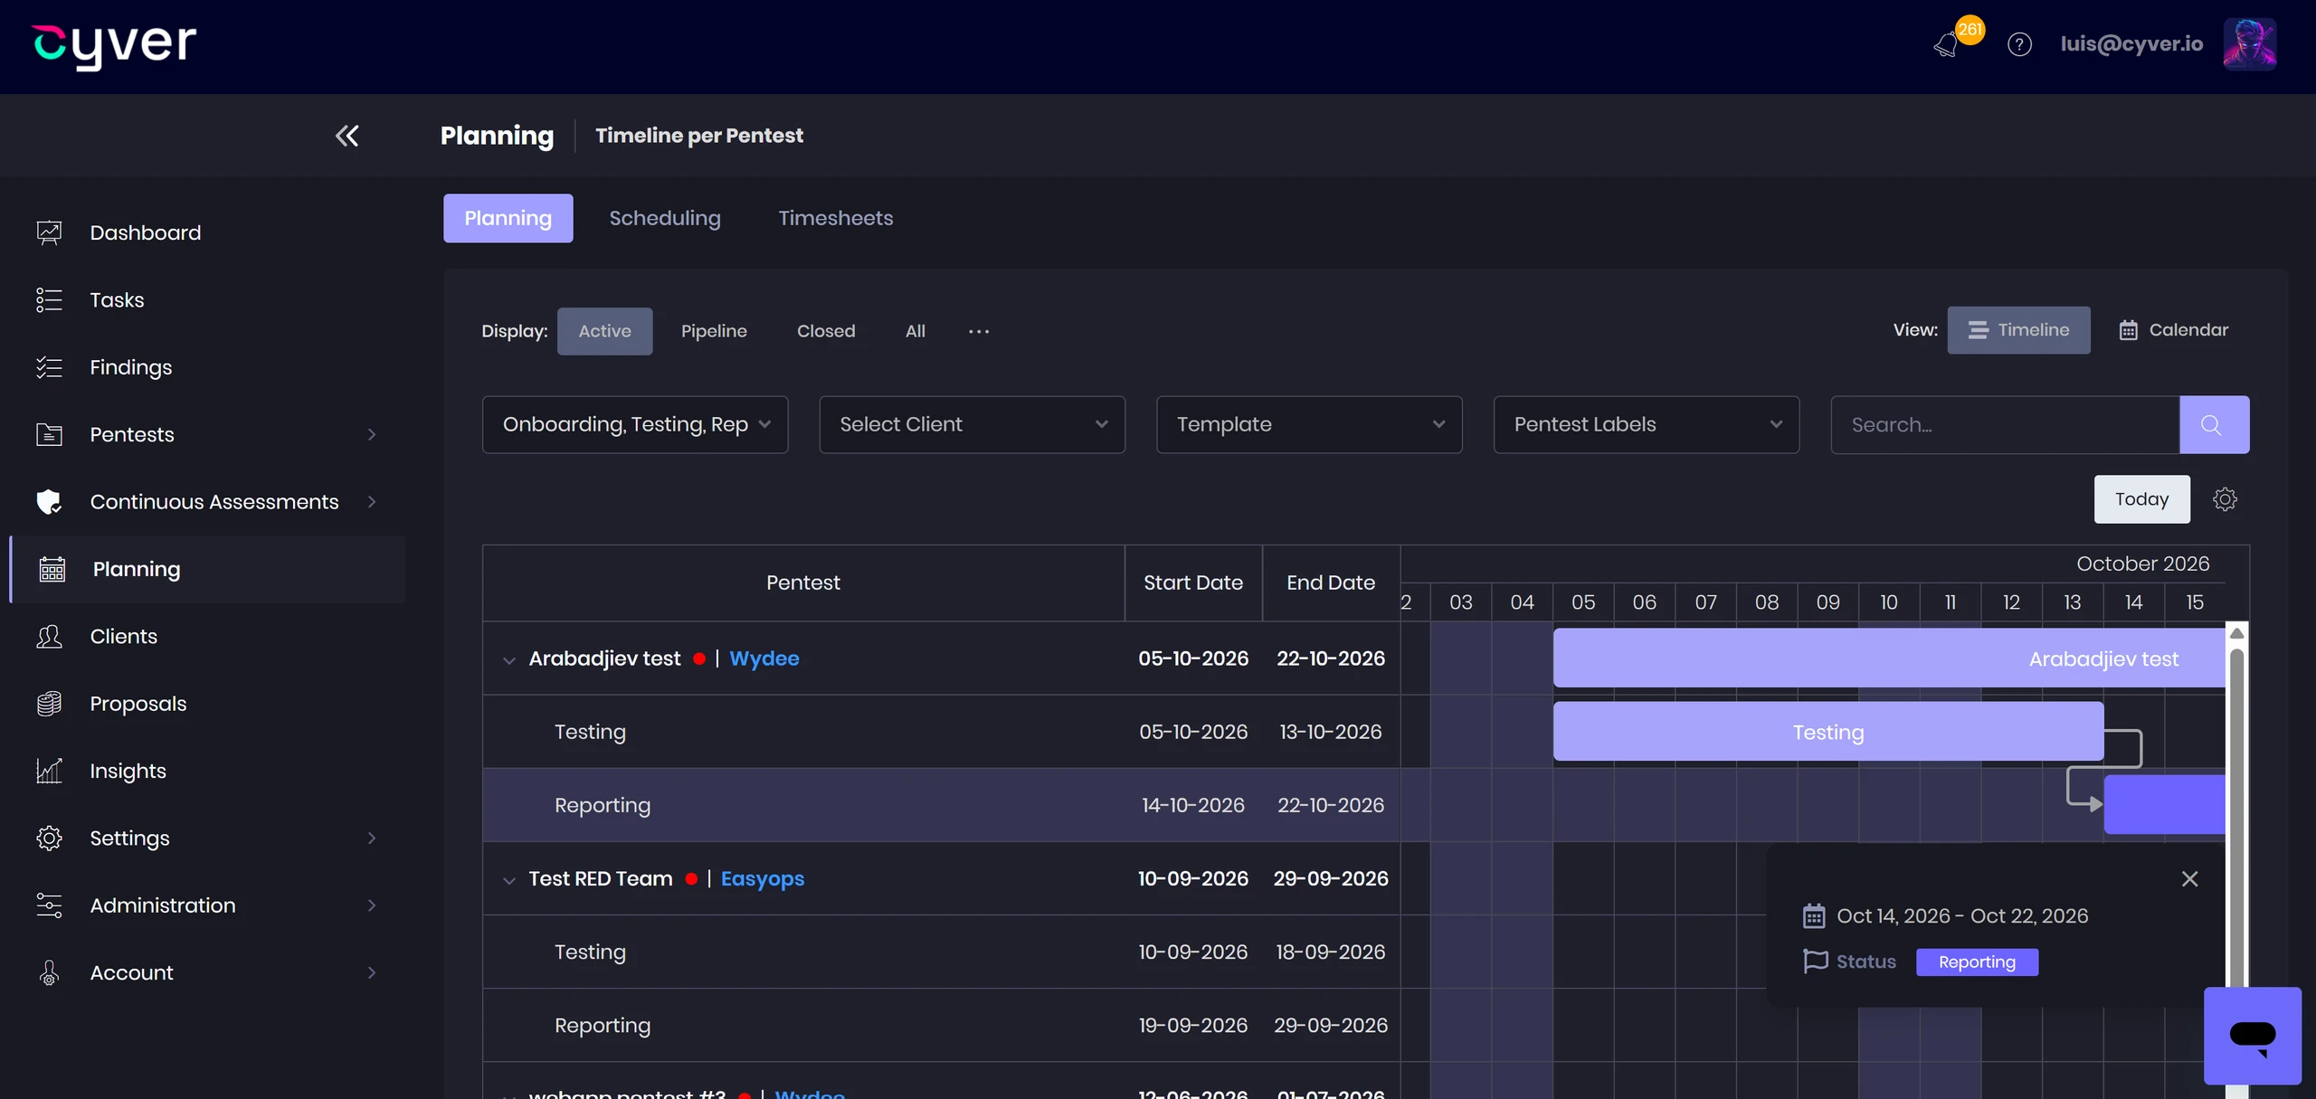This screenshot has width=2316, height=1099.
Task: Switch to Calendar view
Action: tap(2173, 330)
